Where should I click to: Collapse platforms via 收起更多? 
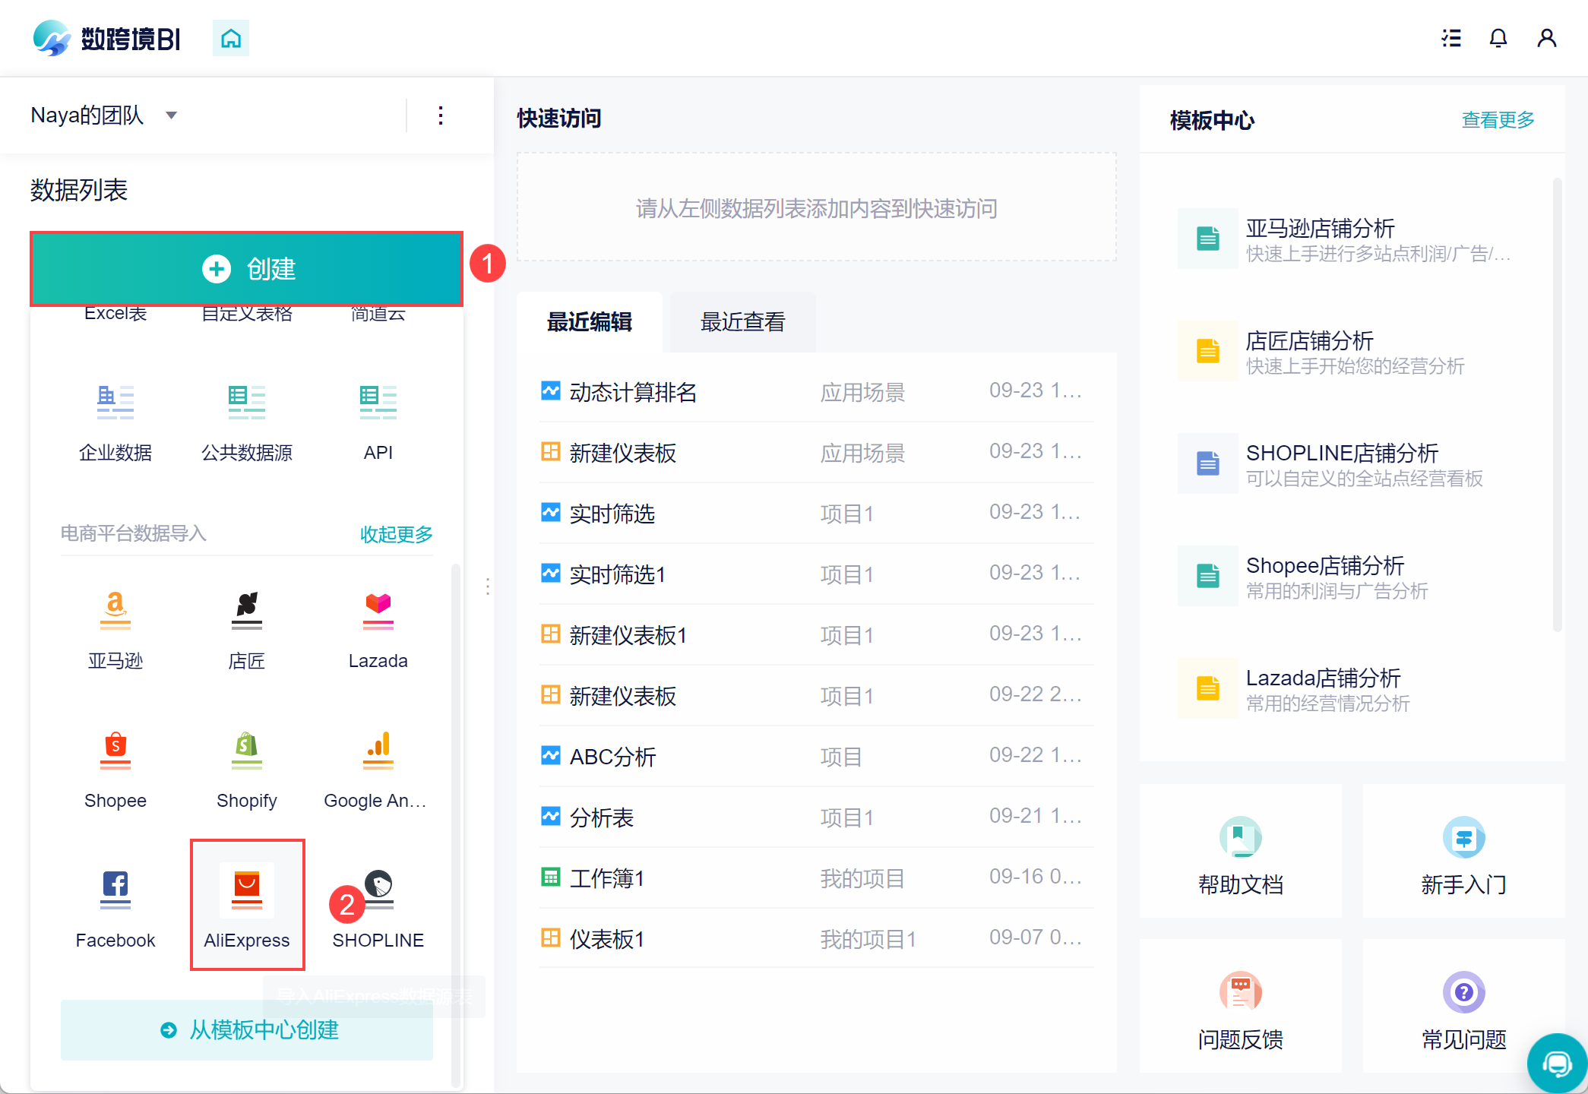396,534
